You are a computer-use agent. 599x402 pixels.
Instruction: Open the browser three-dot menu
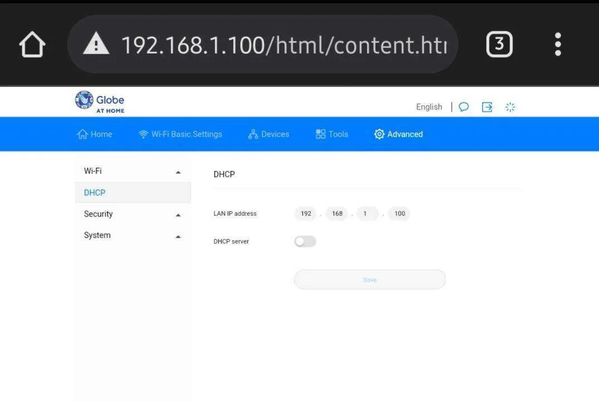[x=558, y=44]
